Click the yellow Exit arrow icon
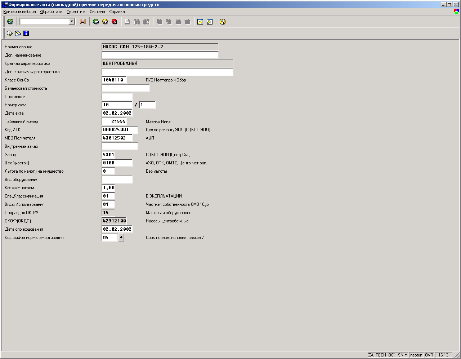Screen dimensions: 461x359 point(105,22)
